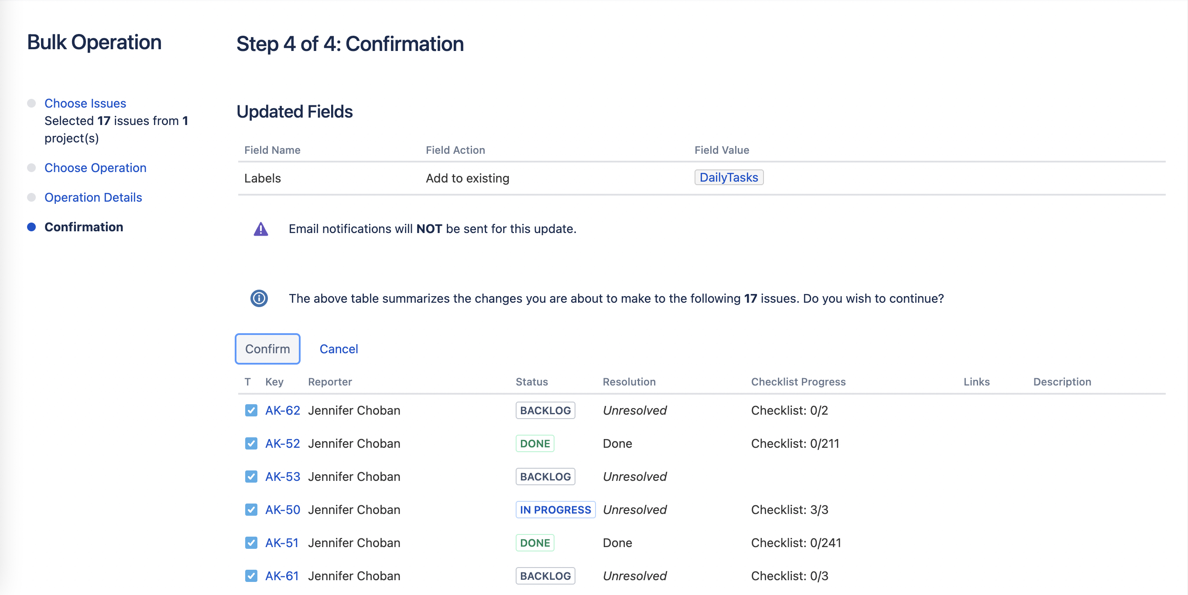Click the active Confirmation step bullet

click(31, 227)
